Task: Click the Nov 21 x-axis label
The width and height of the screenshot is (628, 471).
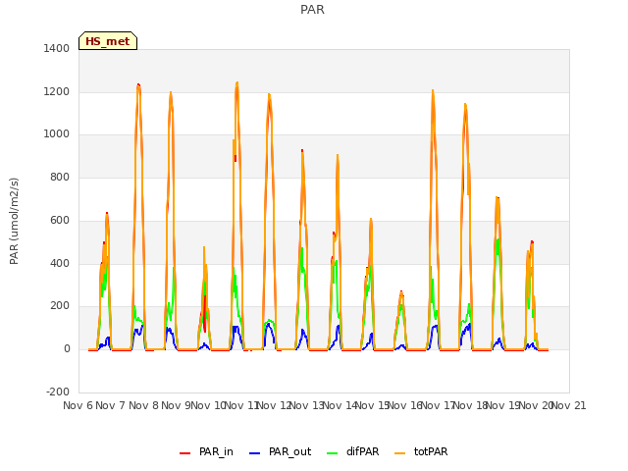Action: tap(569, 405)
